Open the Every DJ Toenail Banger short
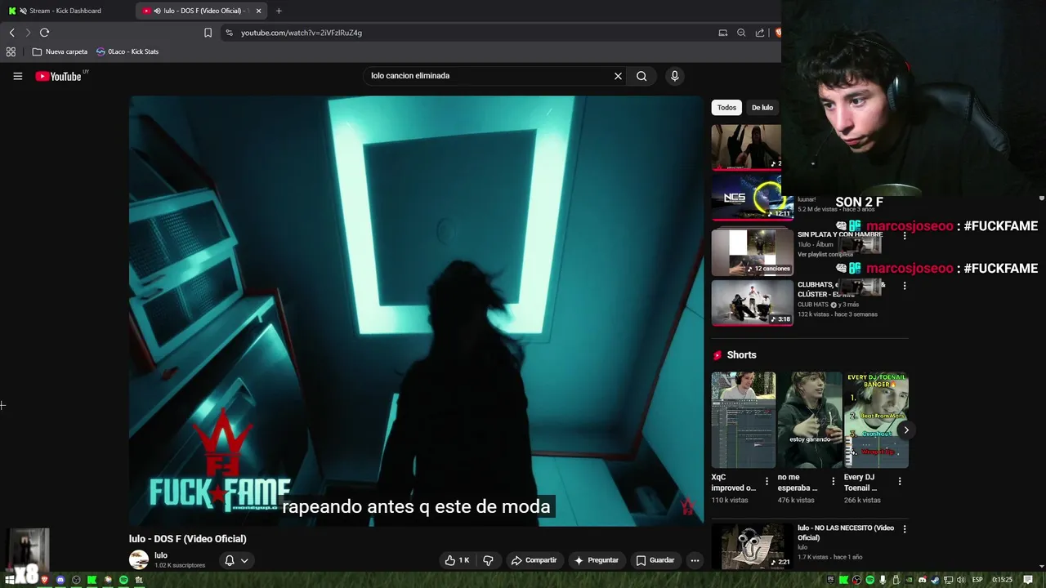1046x588 pixels. click(876, 420)
